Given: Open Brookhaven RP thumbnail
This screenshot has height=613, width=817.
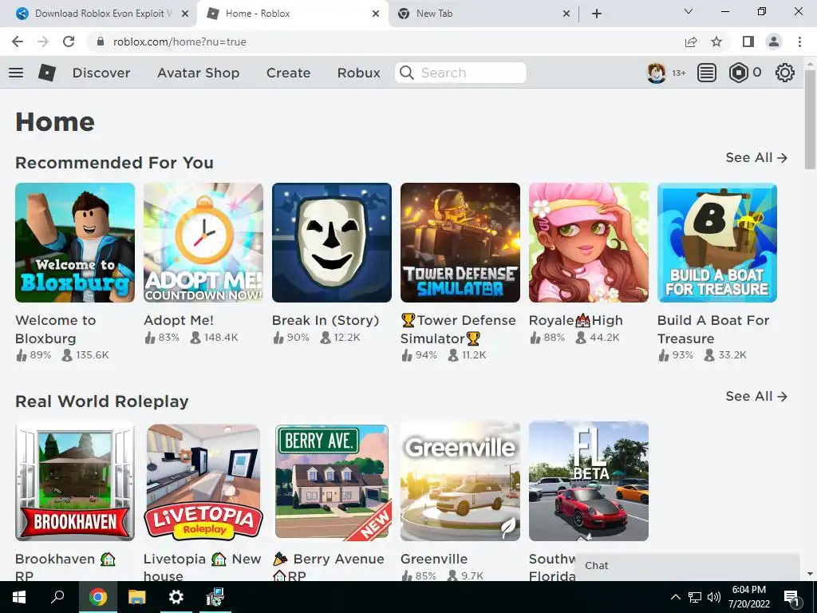Looking at the screenshot, I should (75, 481).
